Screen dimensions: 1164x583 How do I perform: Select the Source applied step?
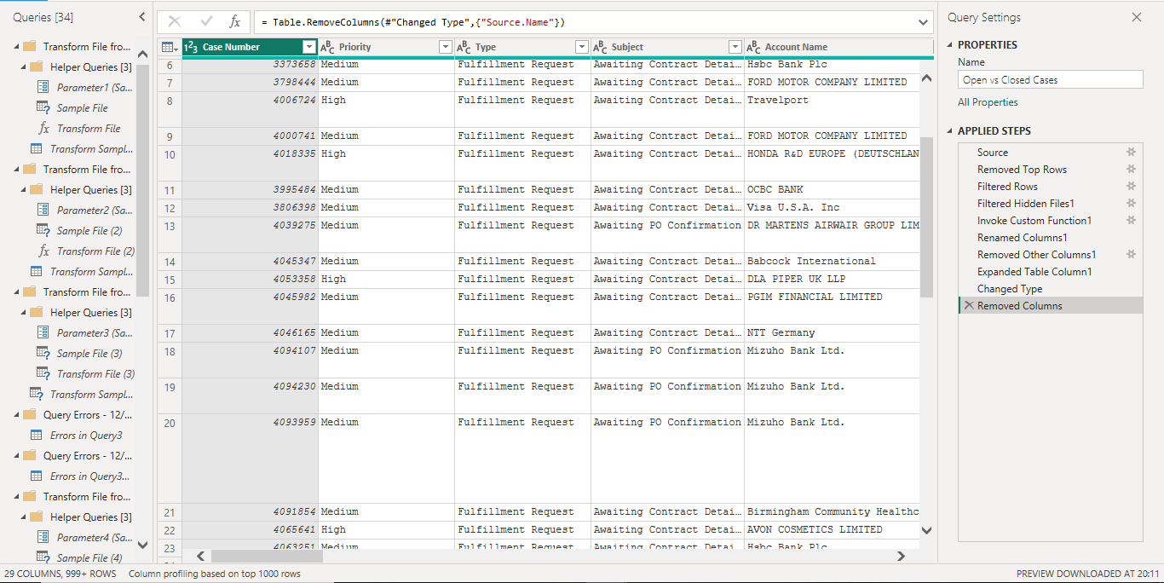point(1050,153)
